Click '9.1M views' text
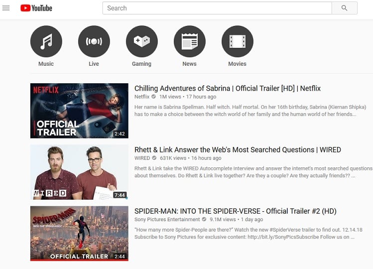The image size is (373, 269). pyautogui.click(x=223, y=220)
